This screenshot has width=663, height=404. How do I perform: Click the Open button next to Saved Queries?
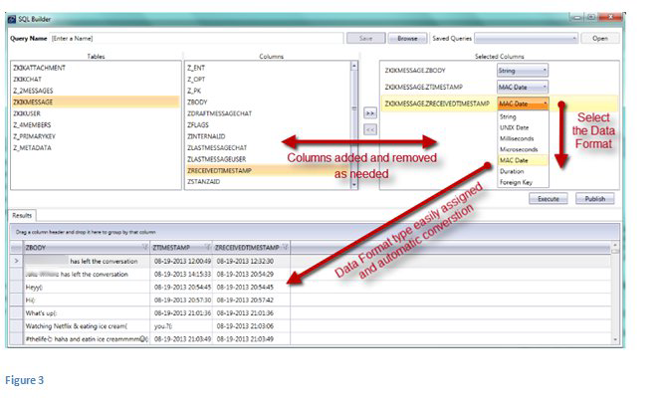point(599,38)
